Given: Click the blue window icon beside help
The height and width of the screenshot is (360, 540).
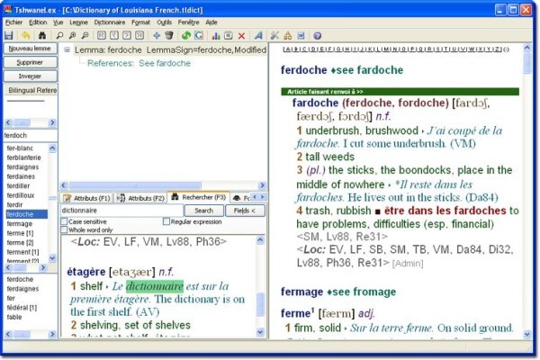Looking at the screenshot, I should [301, 35].
